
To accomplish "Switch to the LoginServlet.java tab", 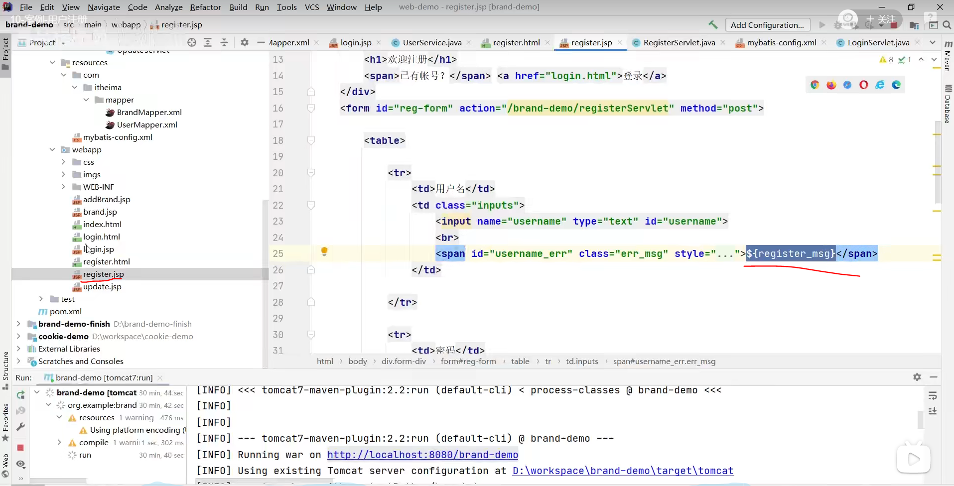I will click(x=878, y=43).
